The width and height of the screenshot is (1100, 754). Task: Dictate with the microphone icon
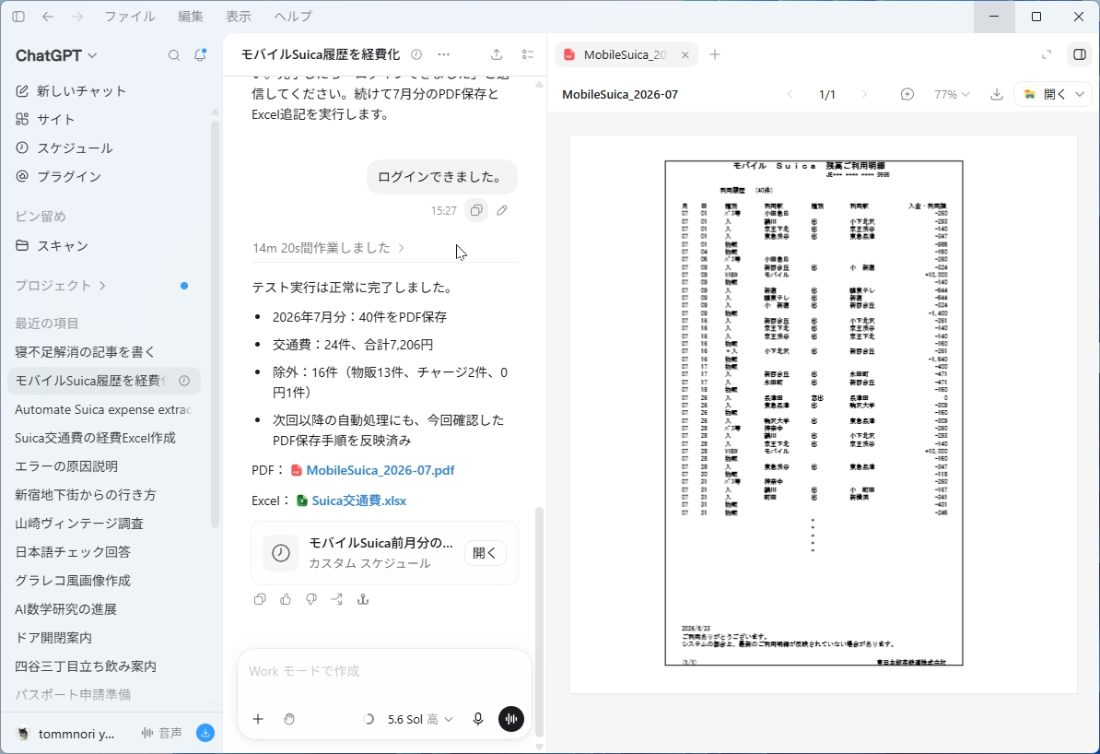coord(478,719)
